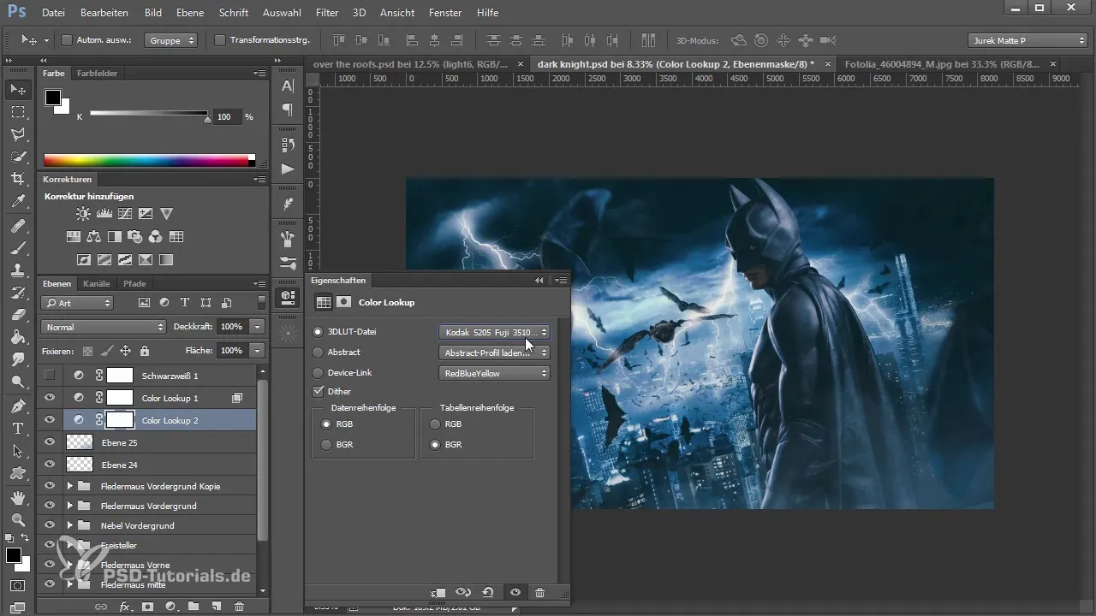1096x616 pixels.
Task: Create a new layer via Layers panel icon
Action: 217,607
